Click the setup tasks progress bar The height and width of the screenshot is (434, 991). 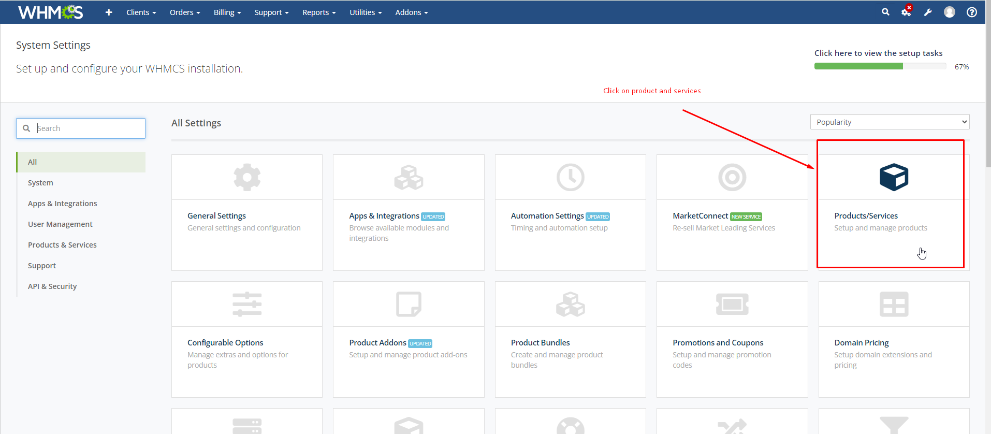coord(880,66)
